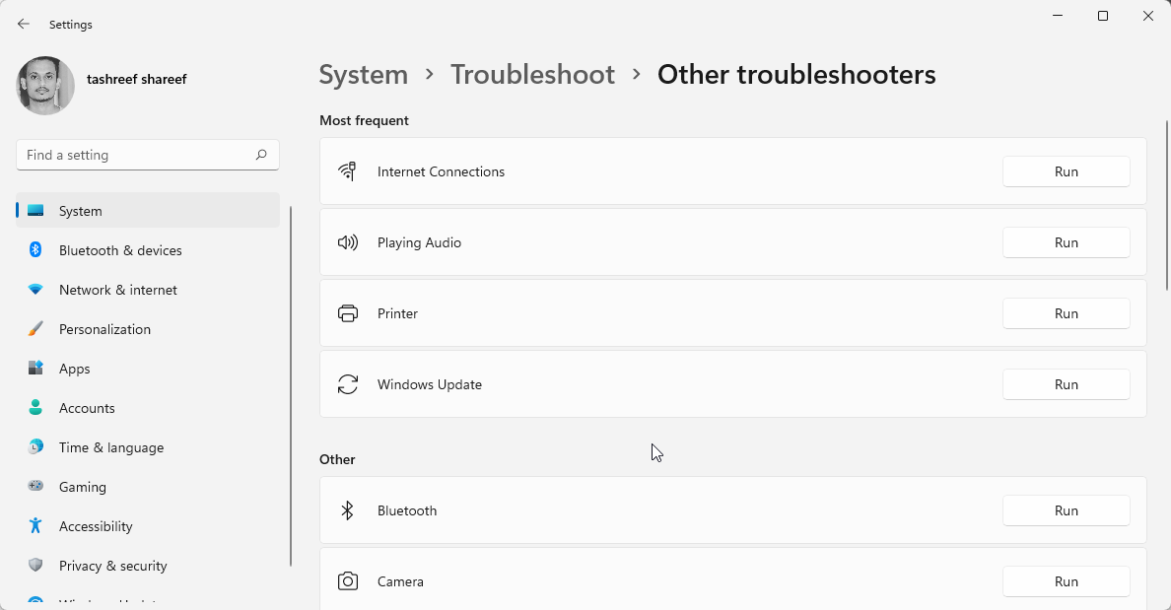Open Accounts settings via its person icon
Viewport: 1171px width, 610px height.
(x=35, y=408)
